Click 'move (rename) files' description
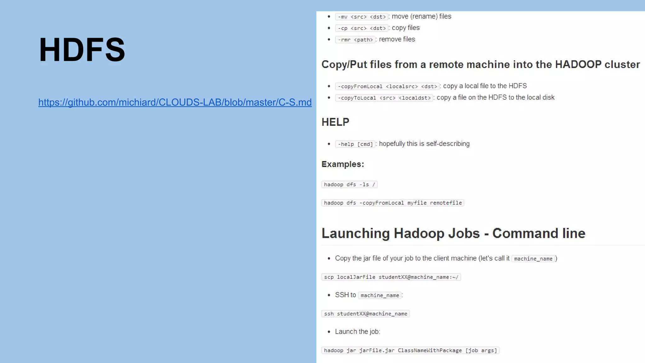Viewport: 645px width, 363px height. click(421, 16)
